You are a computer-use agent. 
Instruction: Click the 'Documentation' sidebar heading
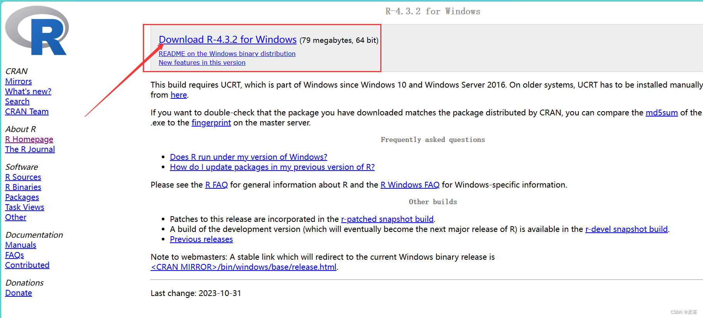click(x=34, y=235)
